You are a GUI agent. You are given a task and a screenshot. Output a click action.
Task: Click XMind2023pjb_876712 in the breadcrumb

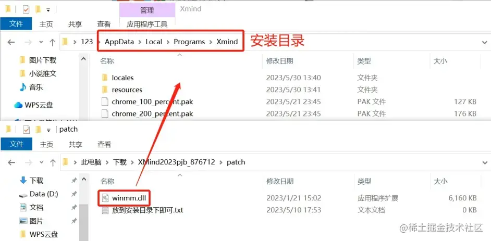177,162
